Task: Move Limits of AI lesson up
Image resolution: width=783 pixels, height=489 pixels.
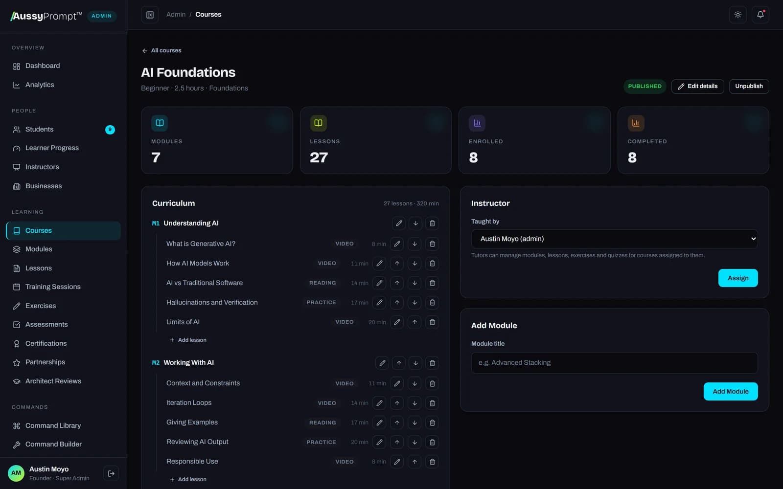Action: click(415, 322)
